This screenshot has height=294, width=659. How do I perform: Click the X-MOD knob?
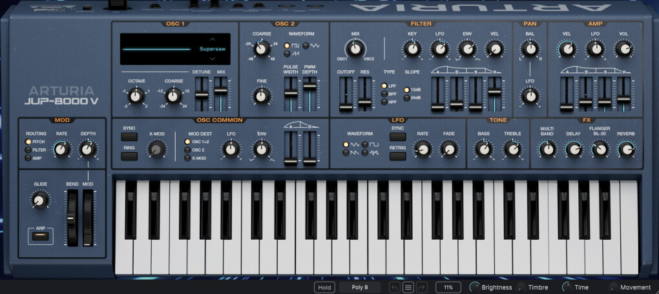pyautogui.click(x=156, y=149)
